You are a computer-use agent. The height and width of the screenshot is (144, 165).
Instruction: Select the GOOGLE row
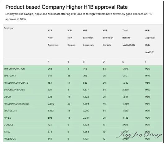coord(83,125)
